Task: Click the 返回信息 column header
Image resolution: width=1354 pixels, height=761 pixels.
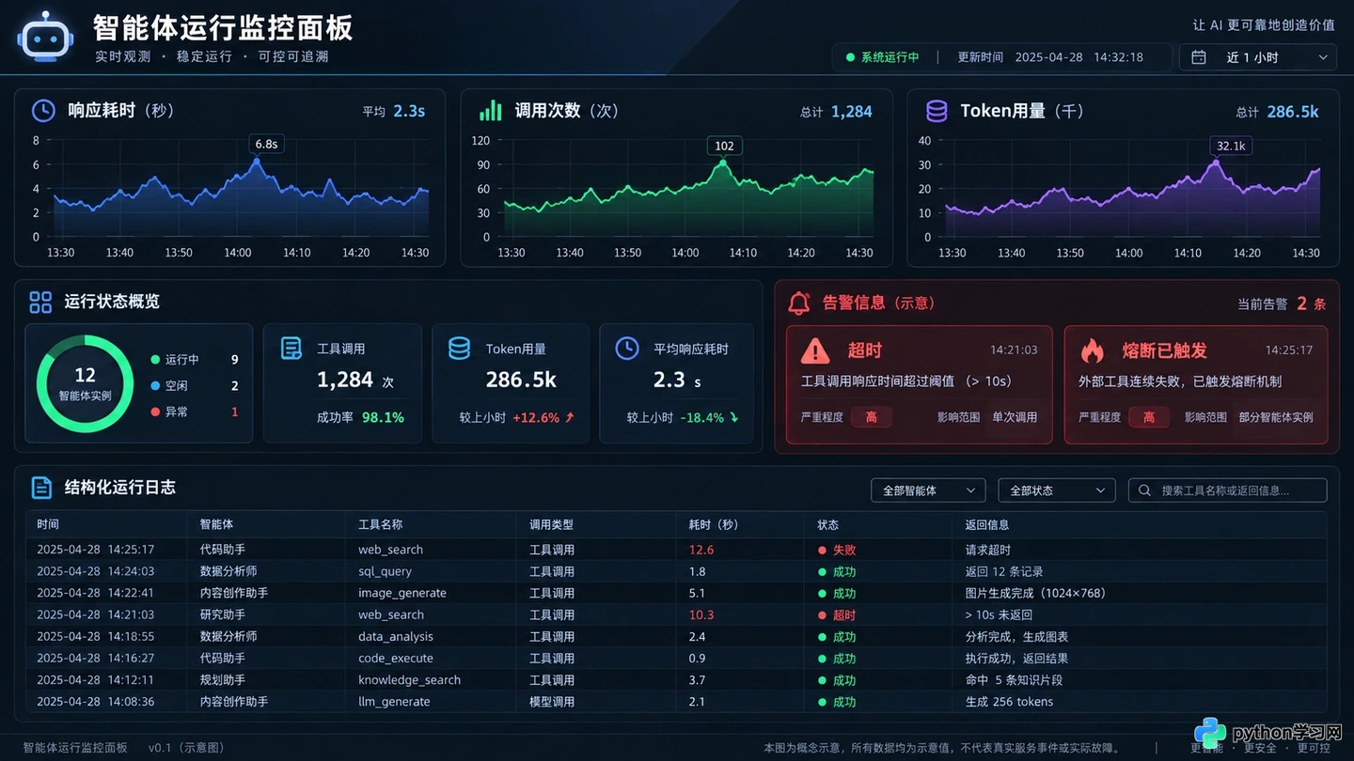Action: (x=987, y=525)
